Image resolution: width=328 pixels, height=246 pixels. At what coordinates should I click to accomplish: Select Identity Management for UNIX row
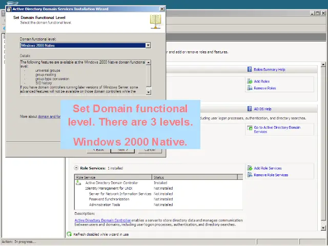tap(158, 188)
